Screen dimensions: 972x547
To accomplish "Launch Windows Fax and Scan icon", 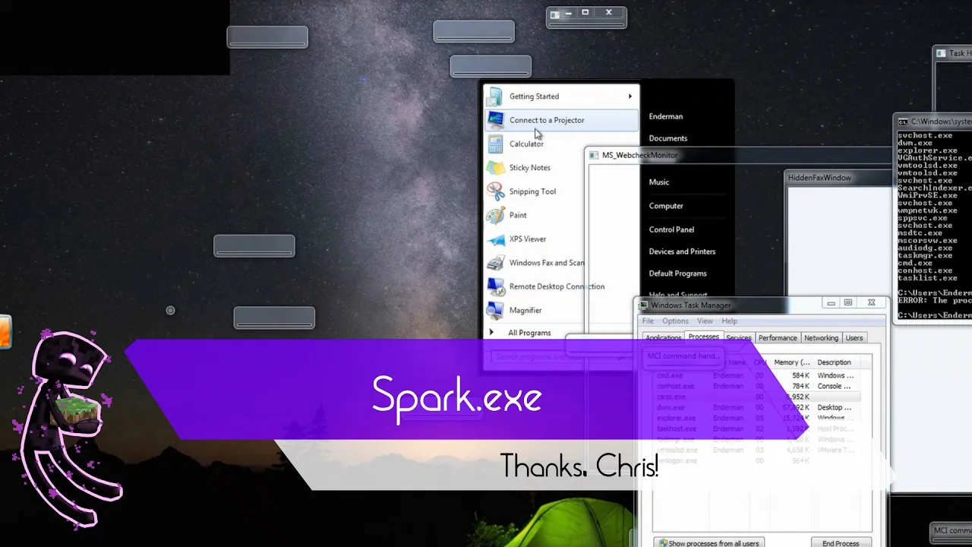I will [495, 263].
